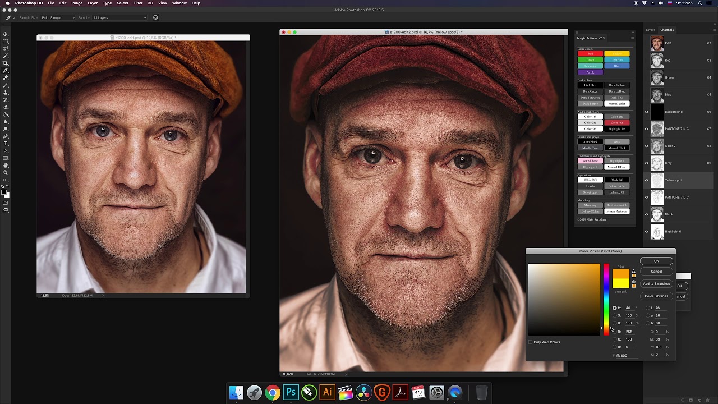The height and width of the screenshot is (404, 718).
Task: Open the Magic Buttons panel menu
Action: click(633, 38)
